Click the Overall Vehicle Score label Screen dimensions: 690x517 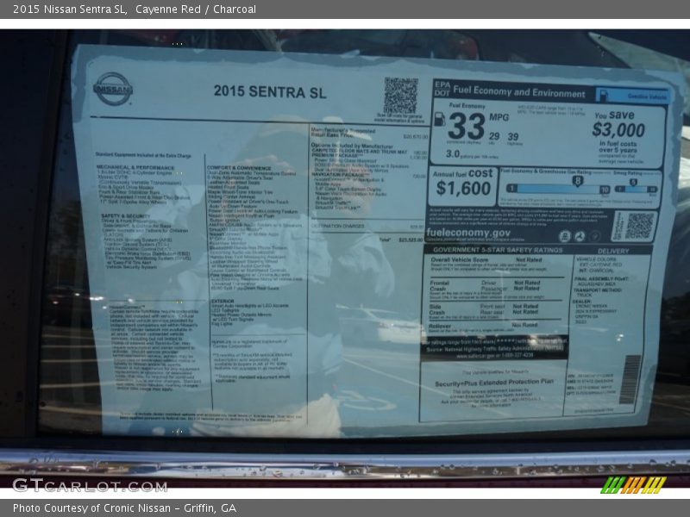point(459,260)
